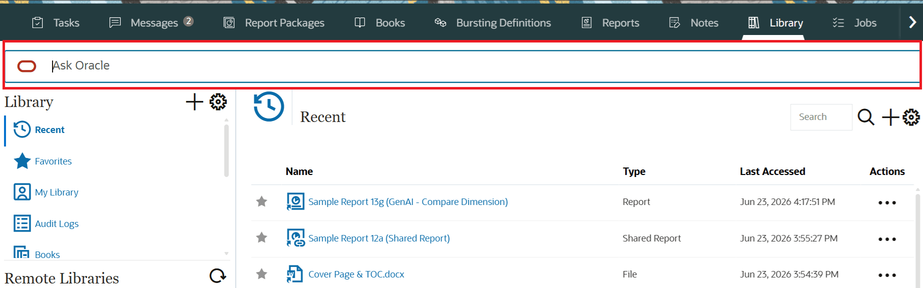
Task: Open Sample Report 13g (GenAI - Compare Dimension)
Action: coord(408,202)
